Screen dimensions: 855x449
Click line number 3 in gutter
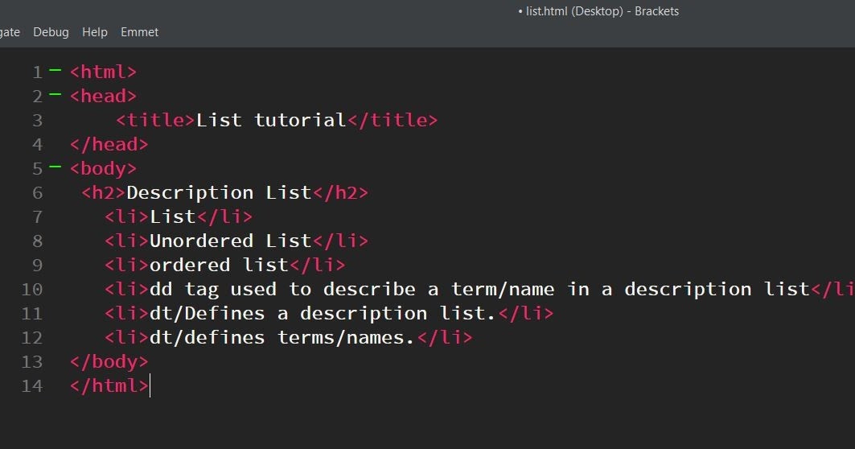37,120
